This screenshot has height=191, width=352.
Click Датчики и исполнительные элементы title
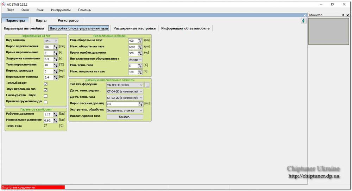pyautogui.click(x=110, y=80)
